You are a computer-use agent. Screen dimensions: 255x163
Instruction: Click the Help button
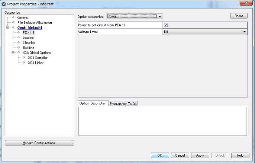point(240,155)
